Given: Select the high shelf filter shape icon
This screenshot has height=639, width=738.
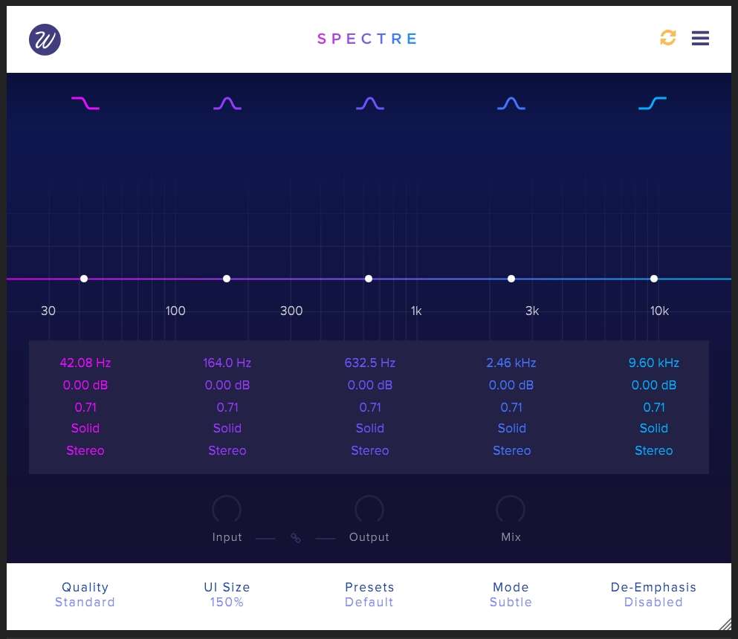Looking at the screenshot, I should point(653,103).
